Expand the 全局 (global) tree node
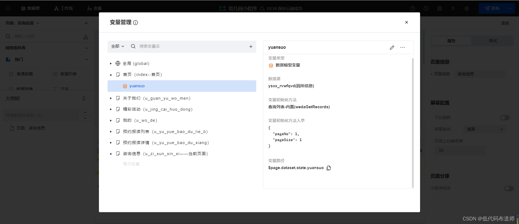This screenshot has height=224, width=519. pos(111,64)
